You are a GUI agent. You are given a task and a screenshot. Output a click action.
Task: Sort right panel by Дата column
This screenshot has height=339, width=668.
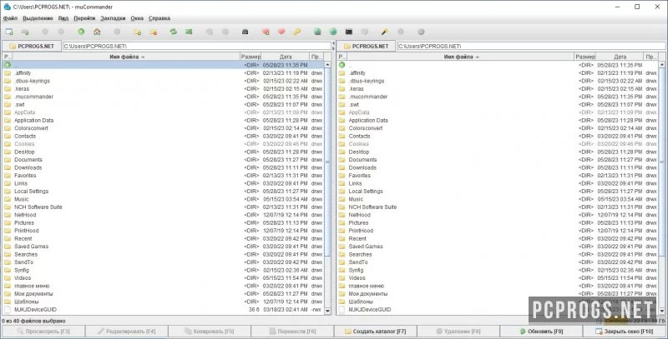[620, 57]
